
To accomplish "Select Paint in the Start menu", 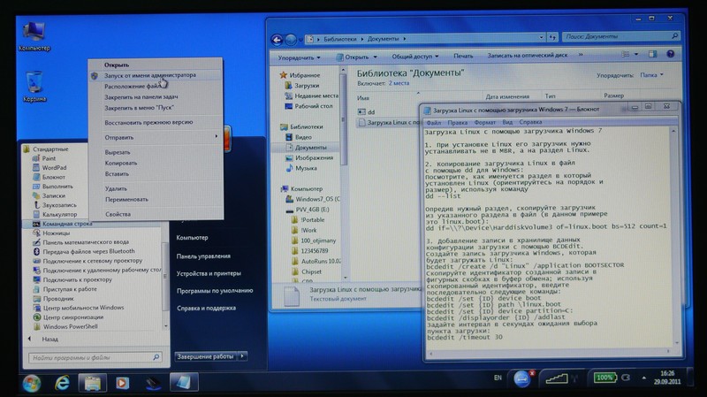I will pos(49,158).
